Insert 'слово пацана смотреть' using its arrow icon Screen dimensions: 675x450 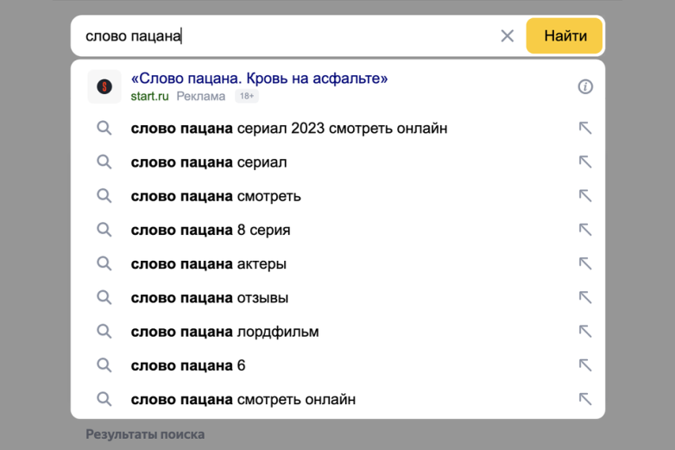pyautogui.click(x=585, y=196)
